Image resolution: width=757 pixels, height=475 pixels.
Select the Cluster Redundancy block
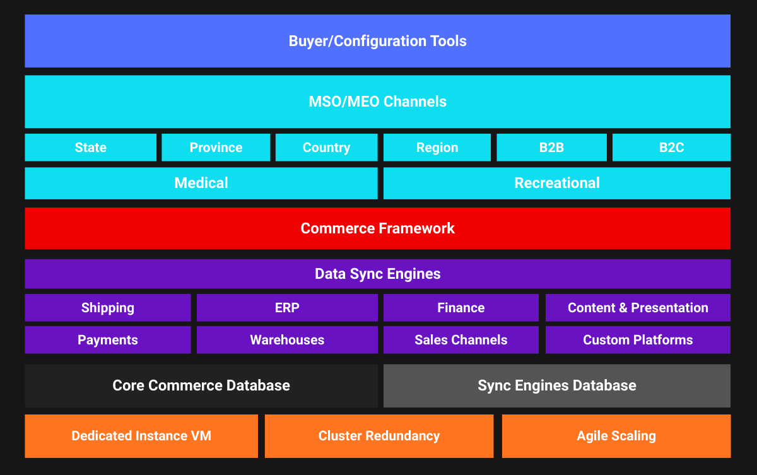pos(379,435)
